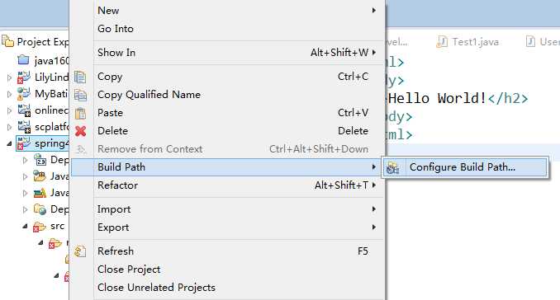Click the scplatfo project icon
560x300 pixels.
click(24, 127)
